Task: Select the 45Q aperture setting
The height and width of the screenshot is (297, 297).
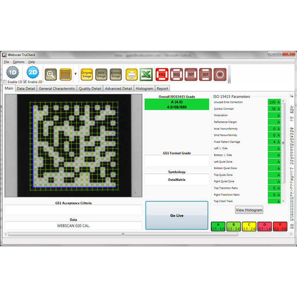Action: (x=162, y=74)
